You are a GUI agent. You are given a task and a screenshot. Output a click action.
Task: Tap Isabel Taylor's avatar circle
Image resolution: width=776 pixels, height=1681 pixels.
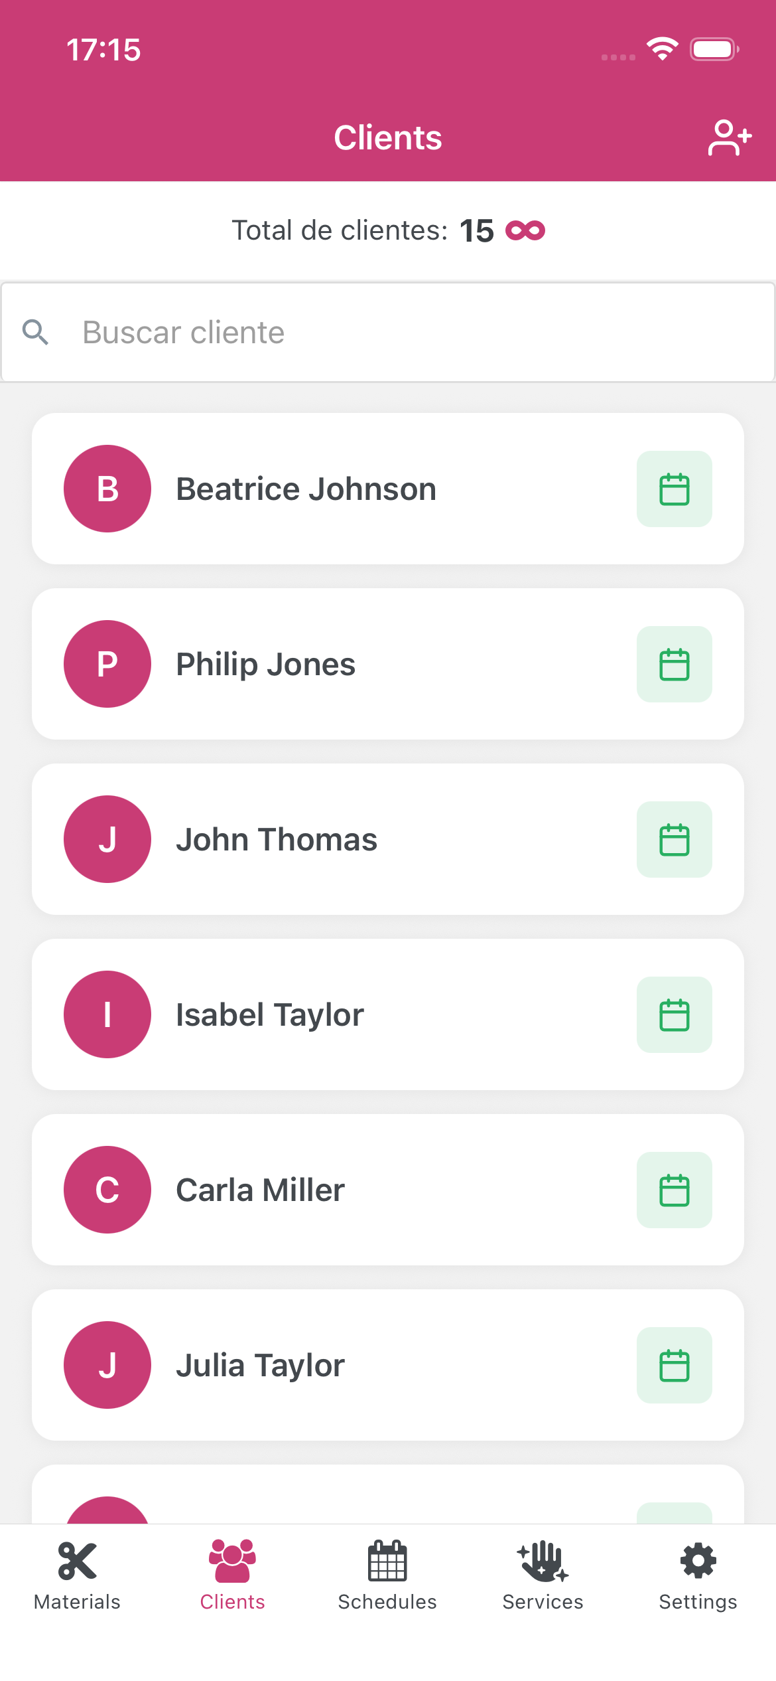(107, 1014)
